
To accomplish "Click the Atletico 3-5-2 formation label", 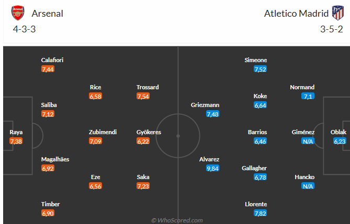I will click(331, 29).
